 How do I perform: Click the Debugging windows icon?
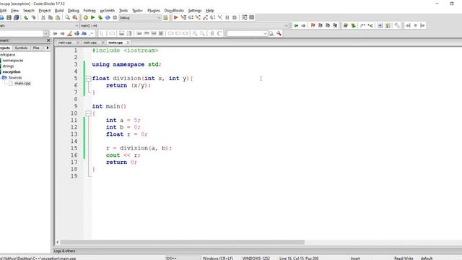tap(244, 17)
